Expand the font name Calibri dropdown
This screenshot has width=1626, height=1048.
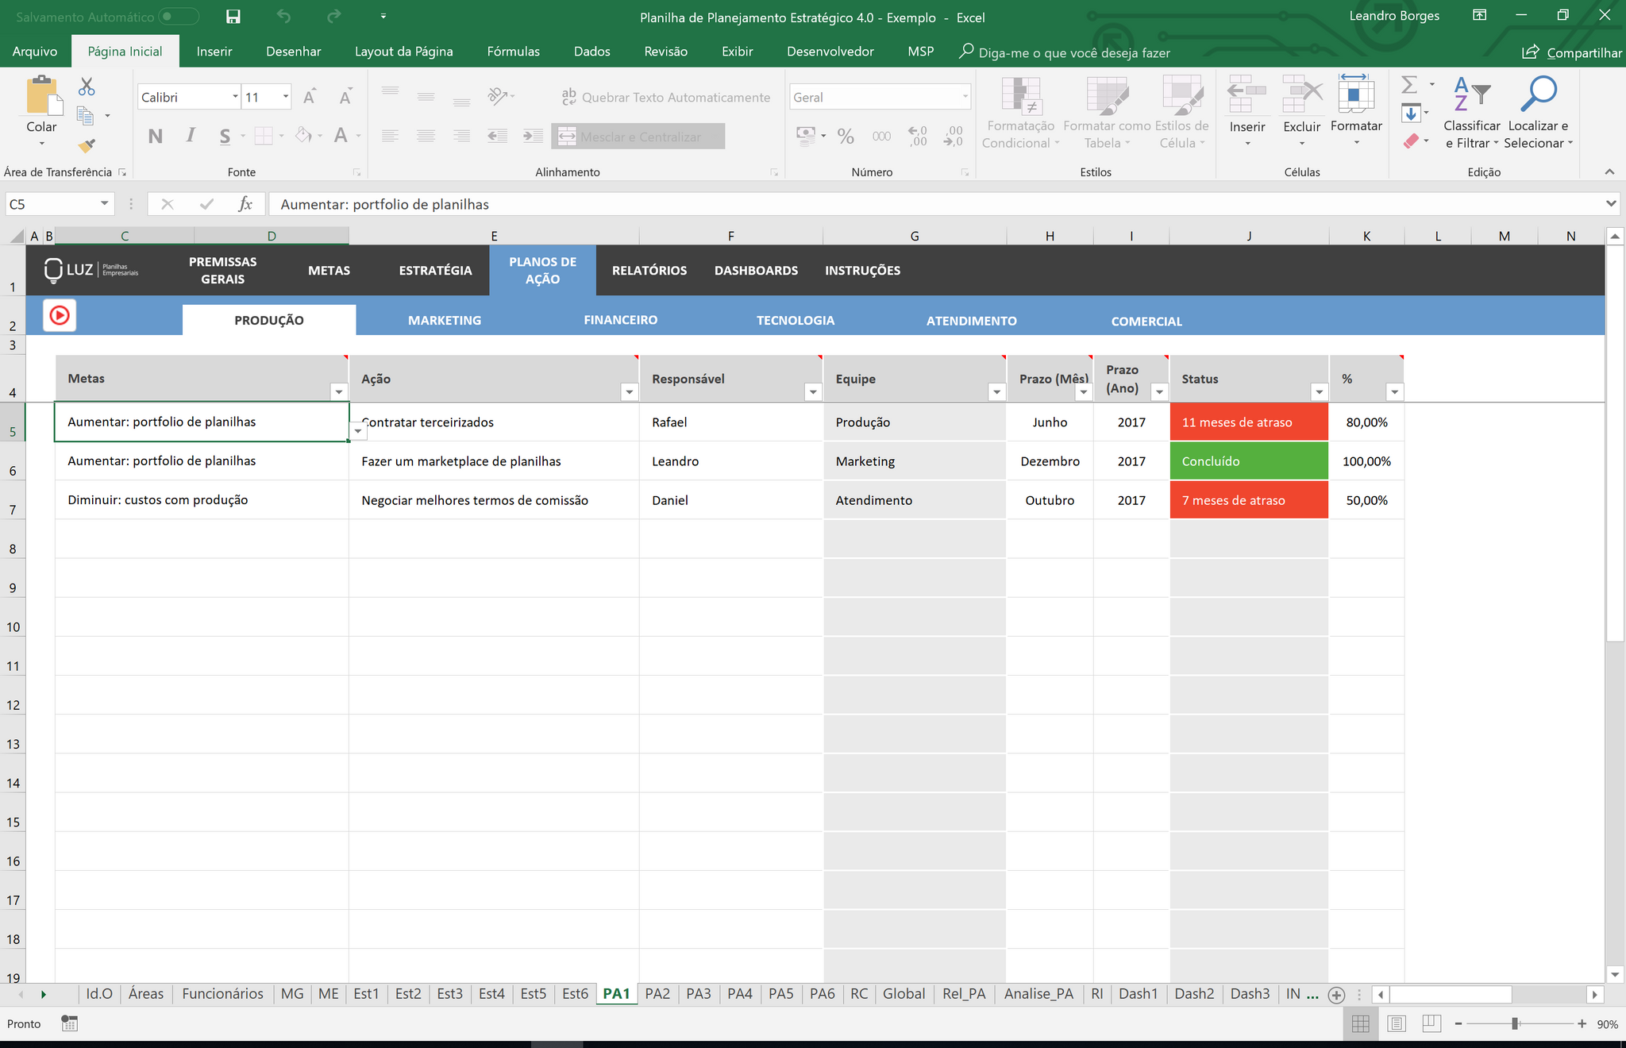click(x=235, y=97)
